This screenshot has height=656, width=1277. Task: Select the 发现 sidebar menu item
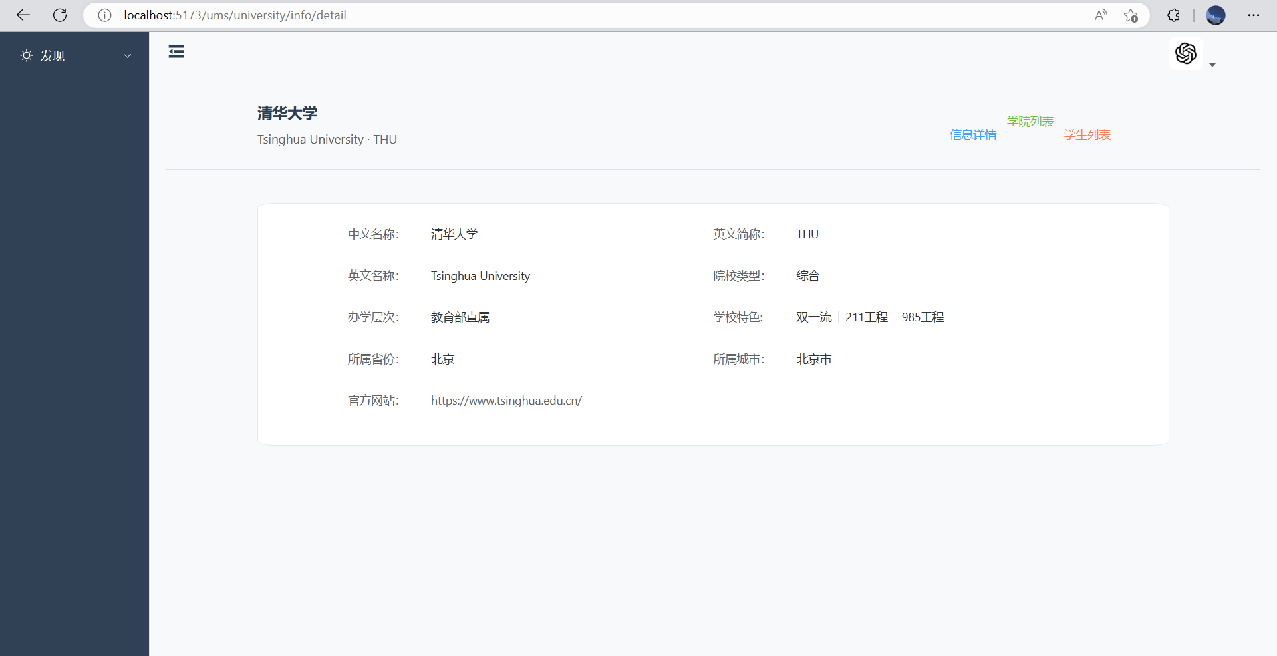point(74,56)
